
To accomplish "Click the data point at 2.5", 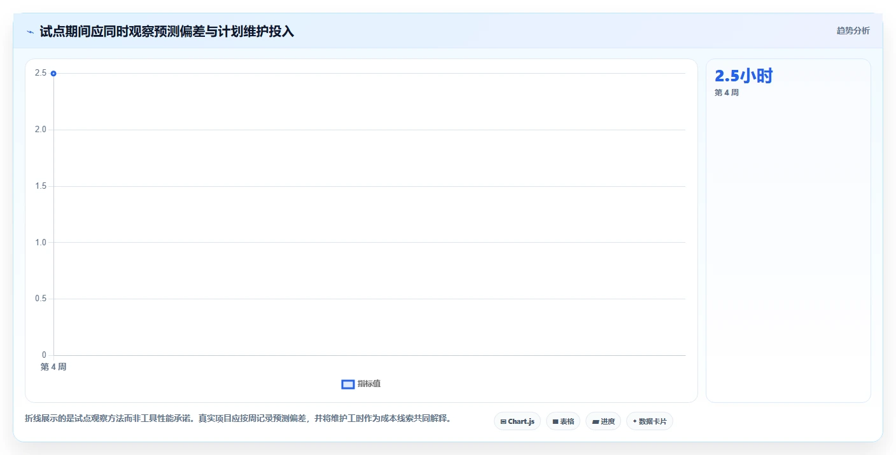I will pyautogui.click(x=53, y=74).
